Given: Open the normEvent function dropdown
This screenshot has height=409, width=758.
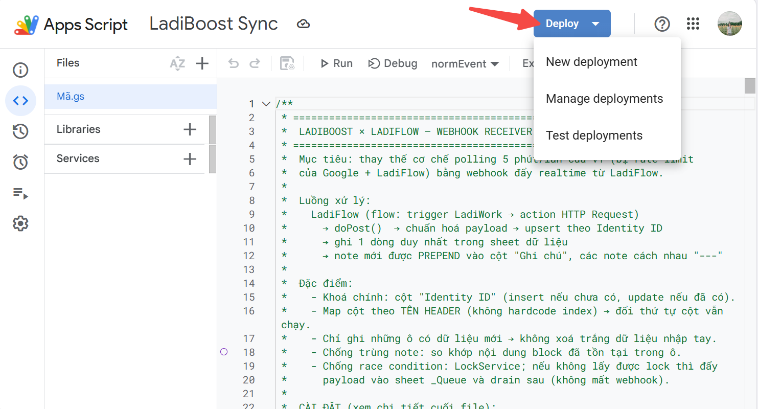Looking at the screenshot, I should [x=465, y=64].
